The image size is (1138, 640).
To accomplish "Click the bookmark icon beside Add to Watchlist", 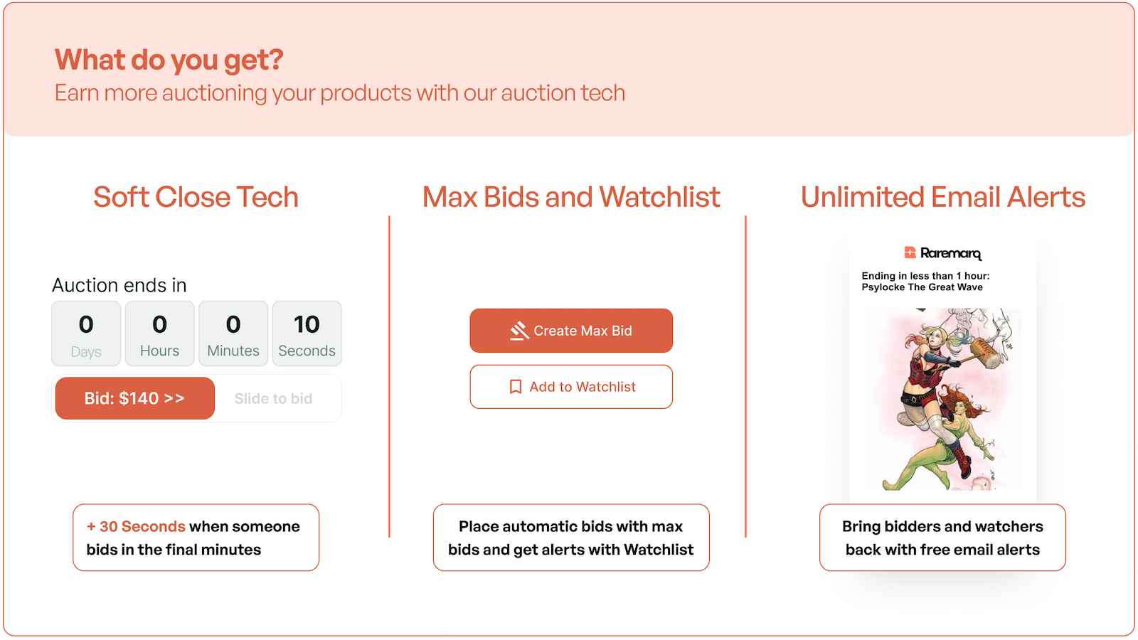I will click(x=516, y=387).
